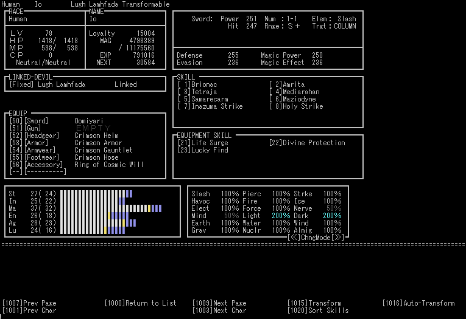
Task: Click the MAG value 4798389
Action: pyautogui.click(x=142, y=41)
